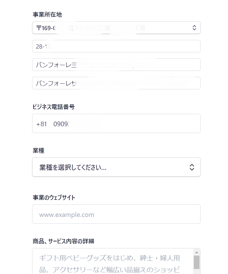Click the up arrow of the description scrollbar
Image resolution: width=228 pixels, height=274 pixels.
coord(197,252)
